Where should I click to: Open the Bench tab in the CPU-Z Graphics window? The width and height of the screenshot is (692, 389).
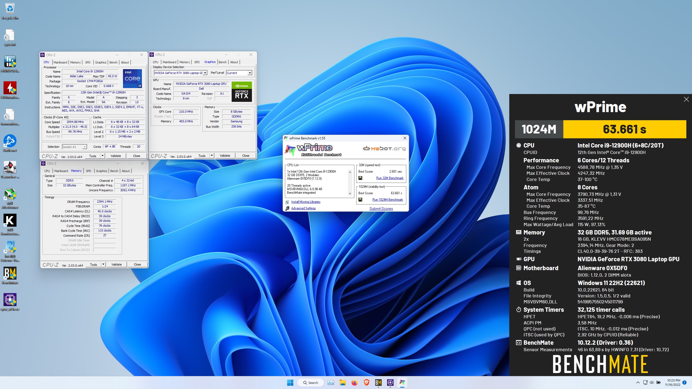222,62
